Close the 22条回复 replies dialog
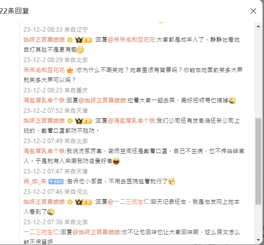Screen dimensions: 264x245 point(253,11)
